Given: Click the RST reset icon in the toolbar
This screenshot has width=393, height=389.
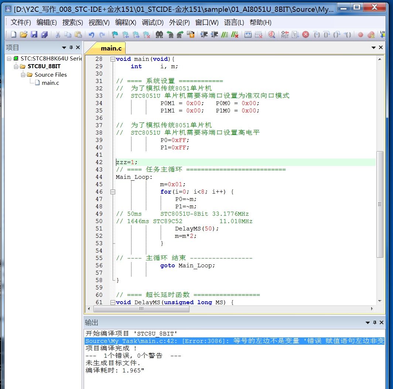Looking at the screenshot, I should point(284,35).
